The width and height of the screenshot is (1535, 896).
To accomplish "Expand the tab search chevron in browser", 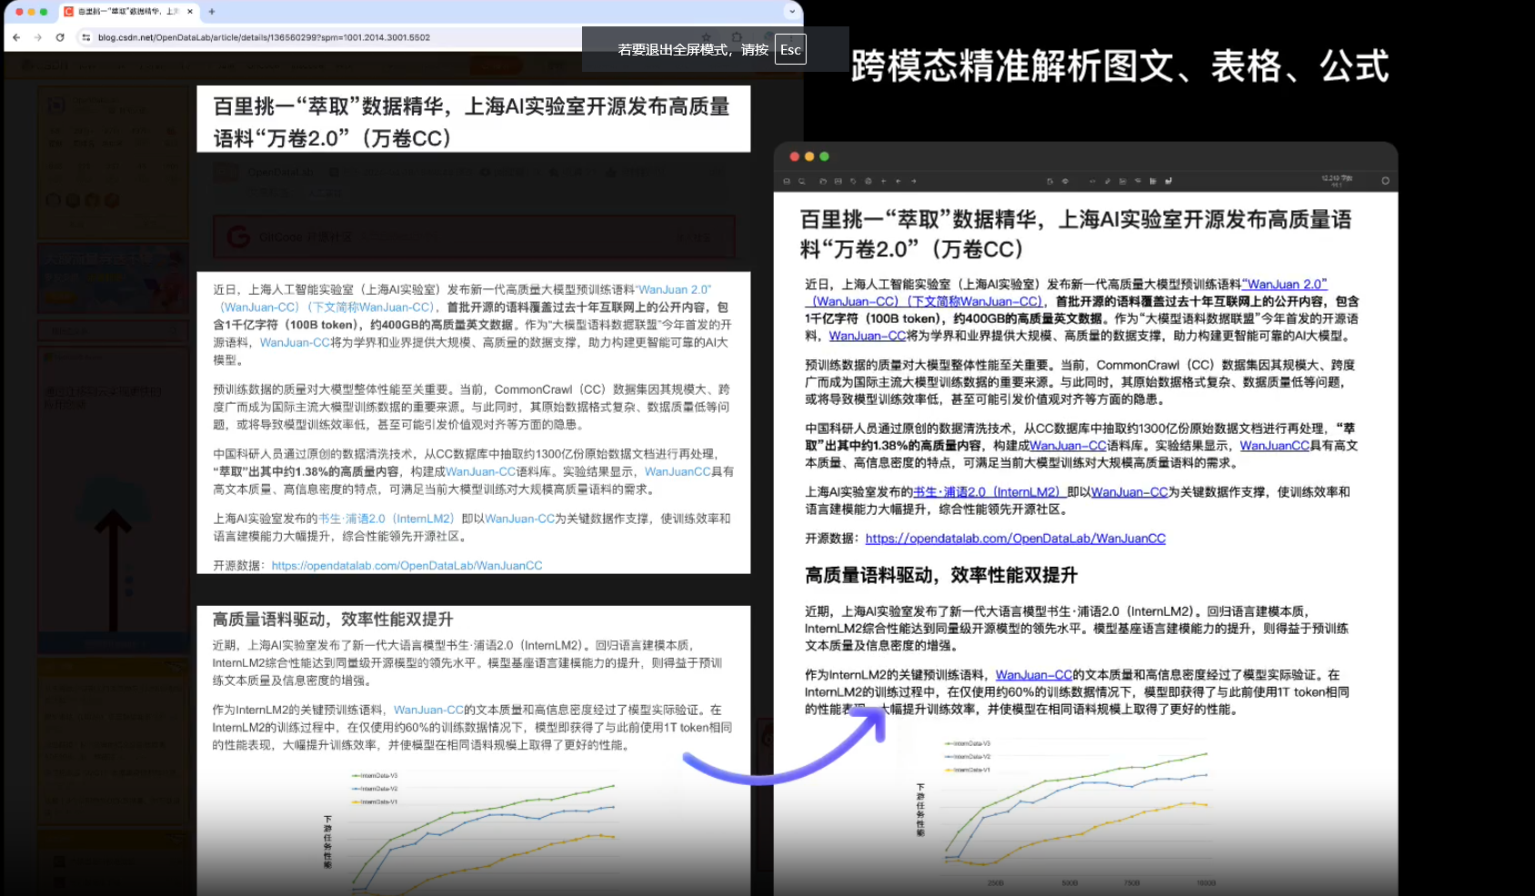I will pyautogui.click(x=792, y=12).
